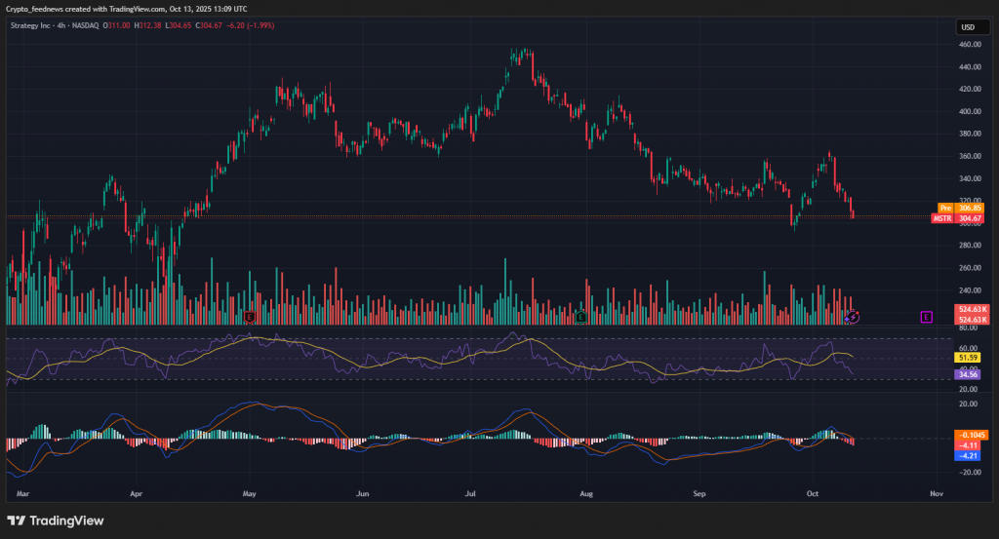Click the 524.63K volume label
This screenshot has height=539, width=999.
[x=973, y=309]
